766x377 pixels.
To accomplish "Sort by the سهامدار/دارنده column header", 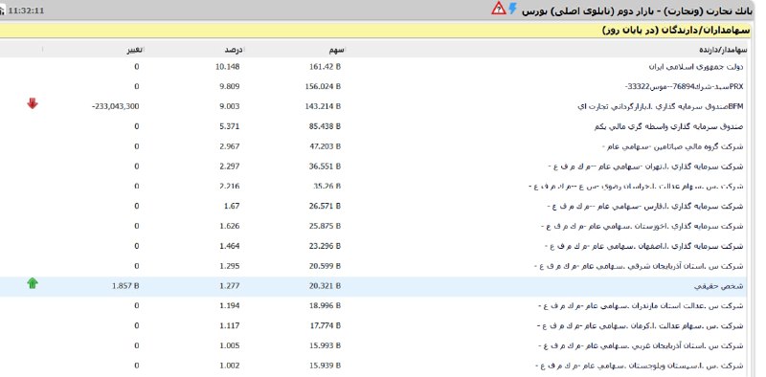I will [724, 50].
